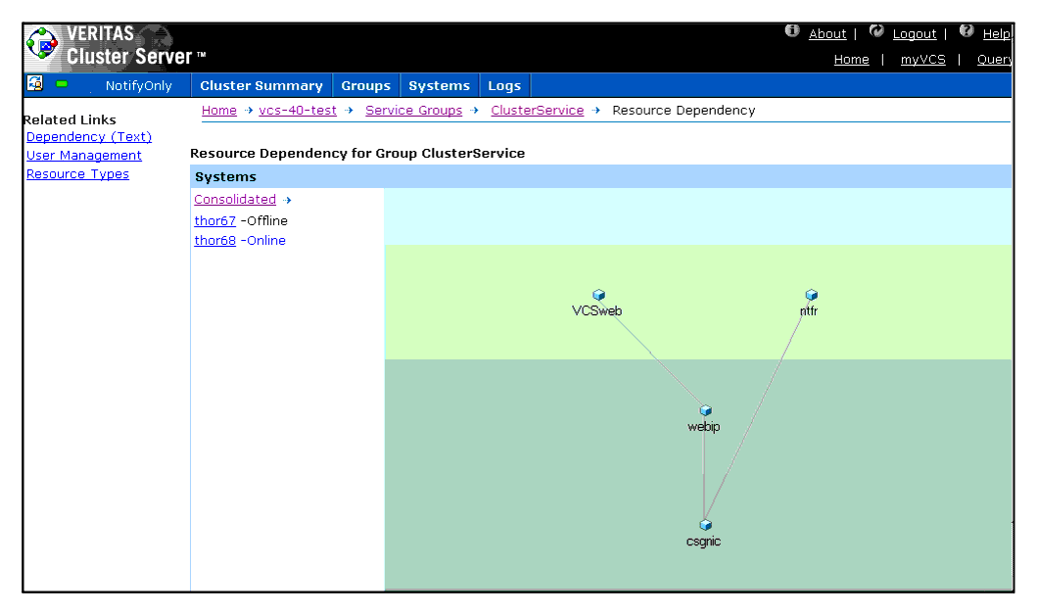Open Dependency (Text) related link
Image resolution: width=1037 pixels, height=615 pixels.
pos(89,137)
